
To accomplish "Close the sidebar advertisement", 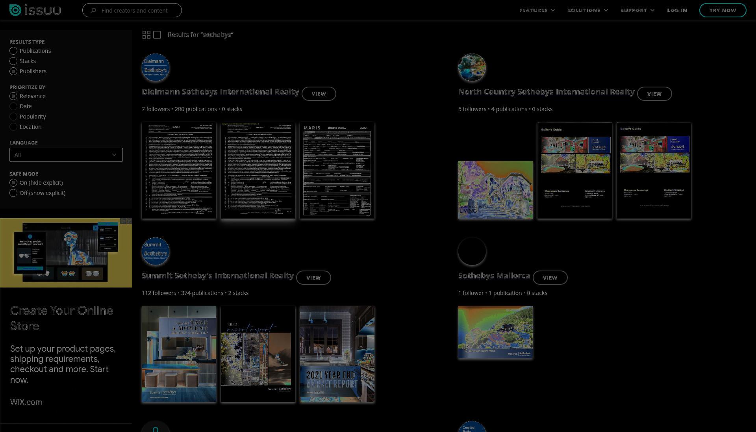I will (x=129, y=221).
